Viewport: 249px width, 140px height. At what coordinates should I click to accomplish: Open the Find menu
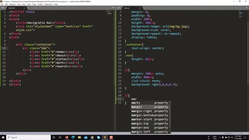19,4
